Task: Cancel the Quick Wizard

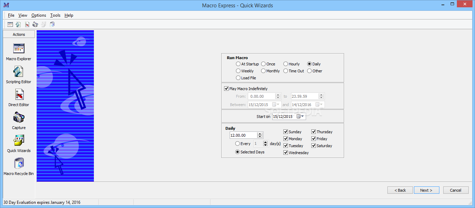Action: click(456, 190)
